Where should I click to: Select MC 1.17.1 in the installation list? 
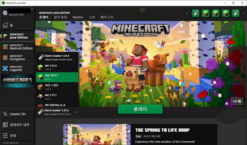pos(57,97)
